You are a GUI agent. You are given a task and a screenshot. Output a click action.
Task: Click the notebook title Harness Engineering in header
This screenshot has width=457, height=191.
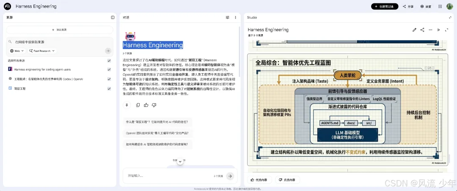36,6
